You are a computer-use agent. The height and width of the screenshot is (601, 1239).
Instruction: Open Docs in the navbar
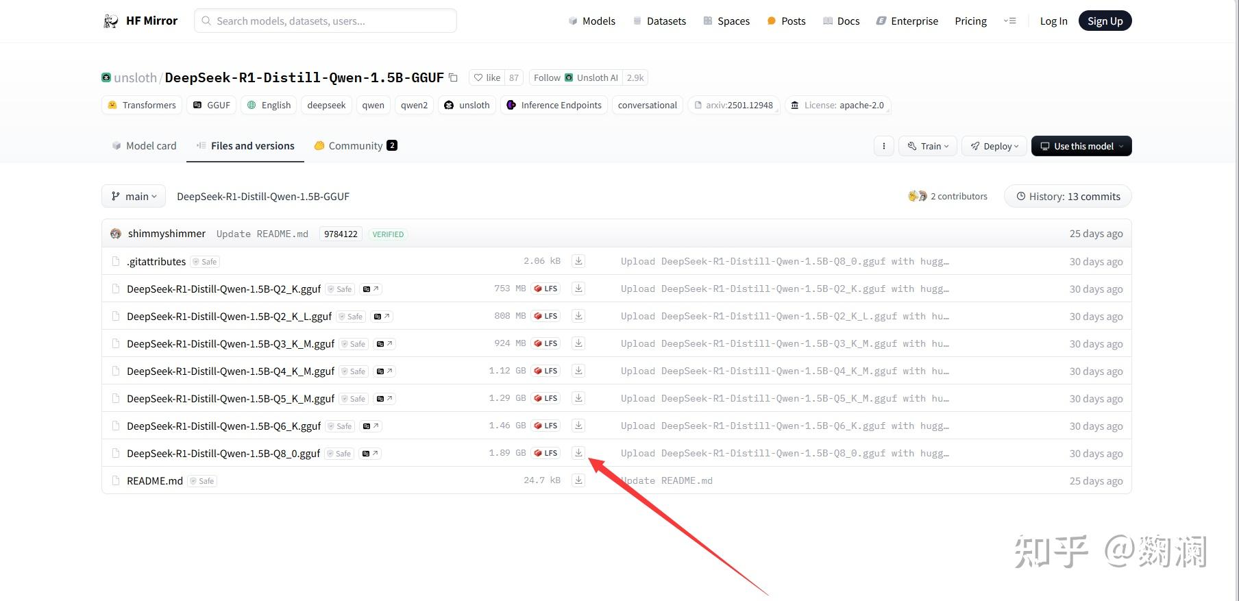point(841,21)
